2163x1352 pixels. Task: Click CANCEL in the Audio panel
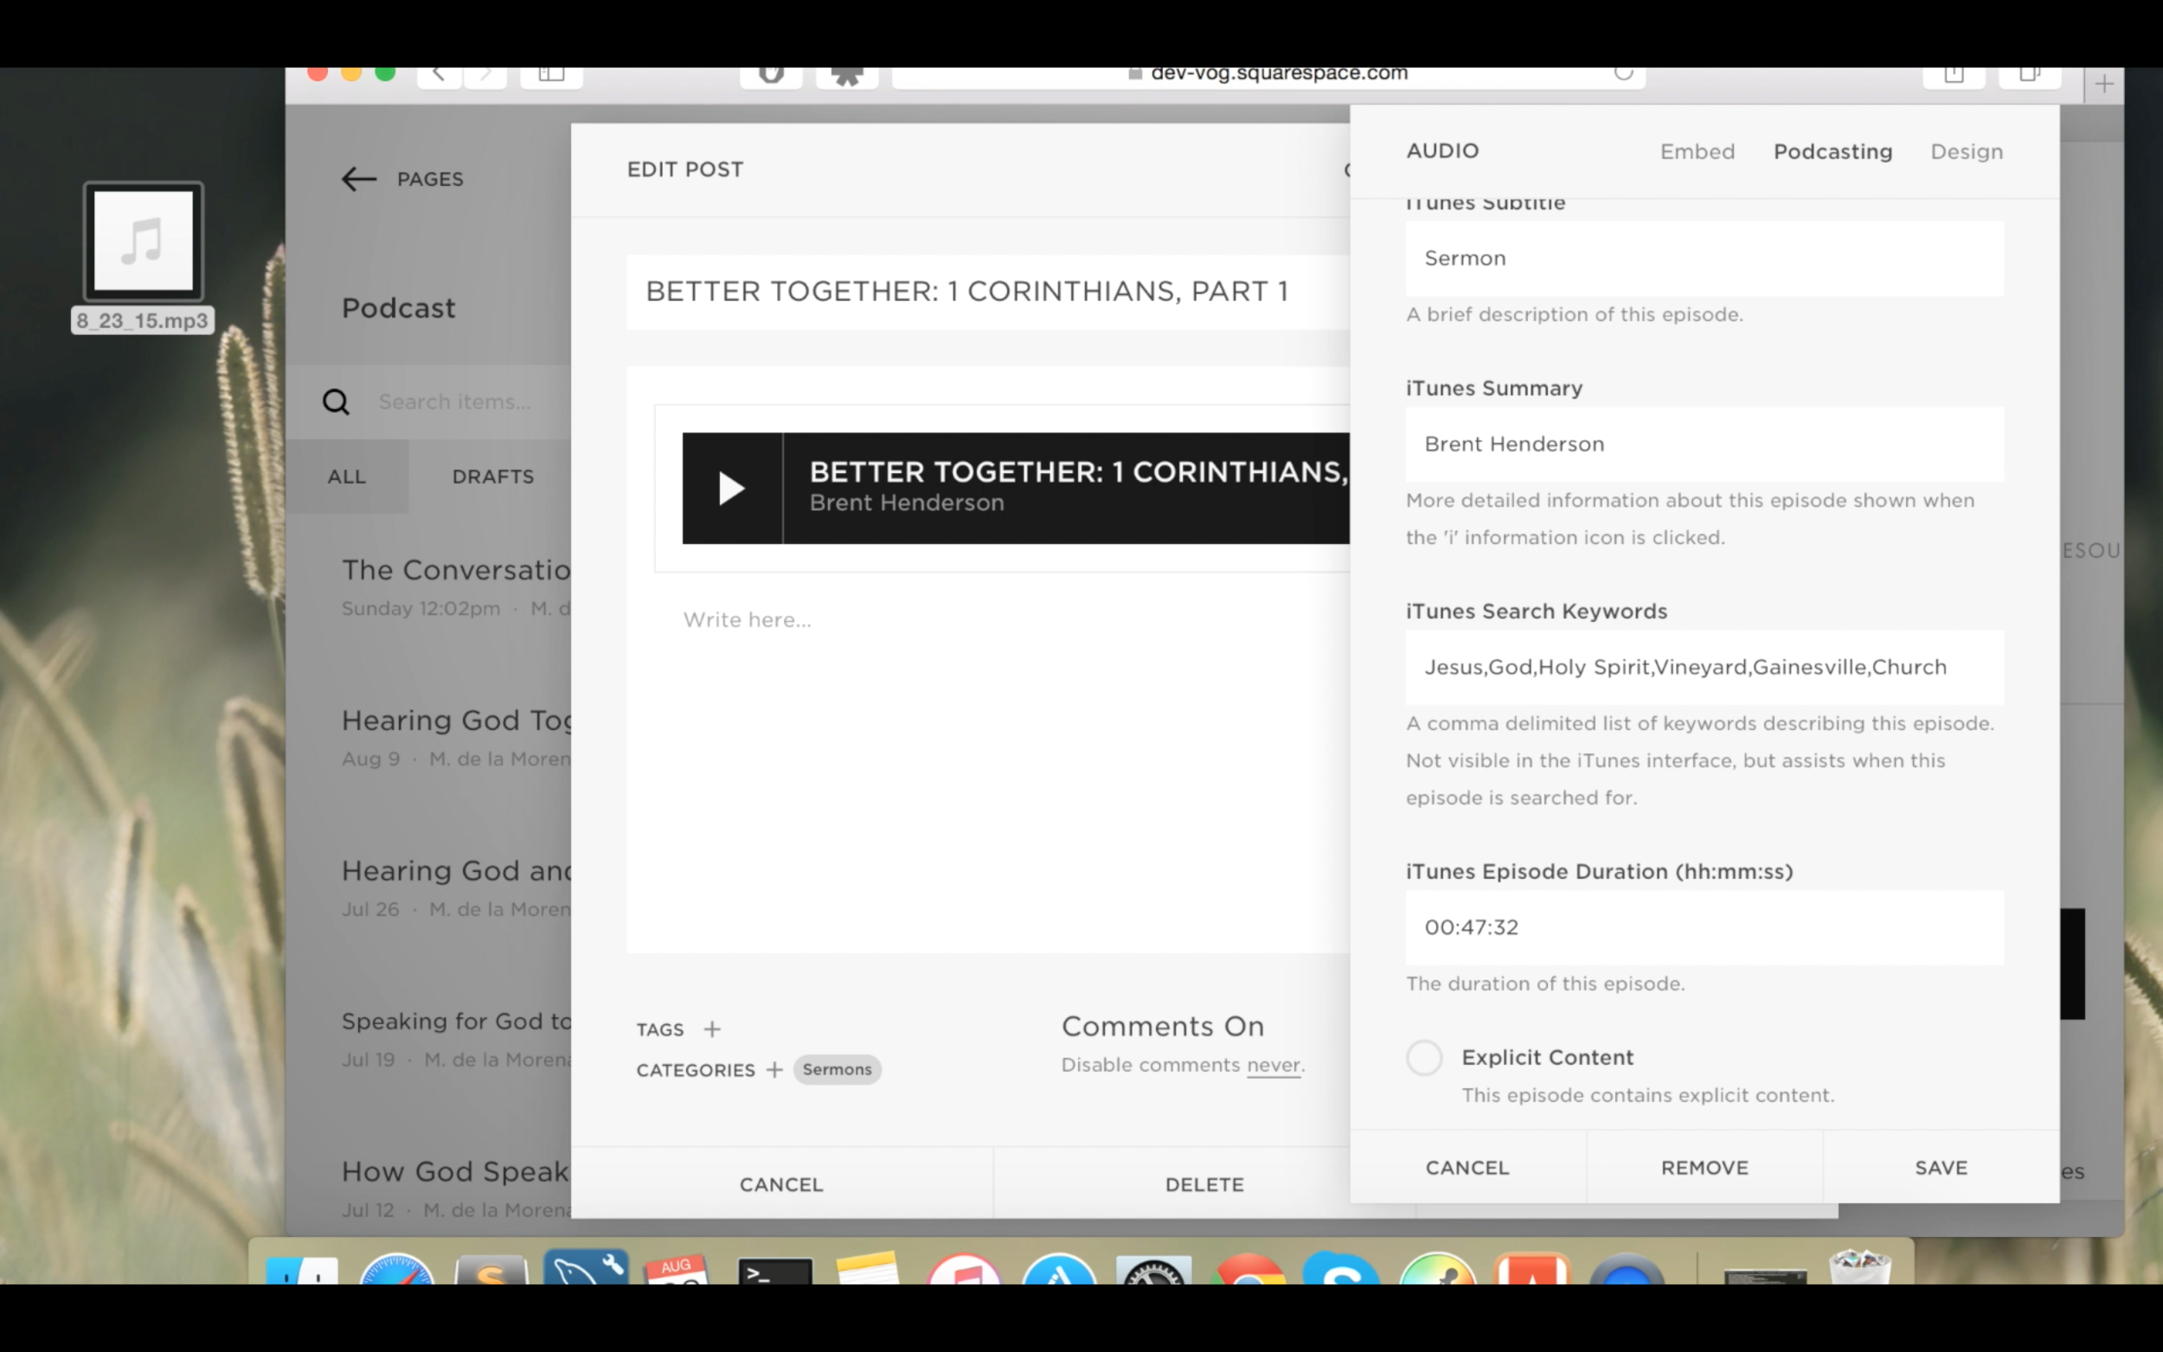1467,1168
